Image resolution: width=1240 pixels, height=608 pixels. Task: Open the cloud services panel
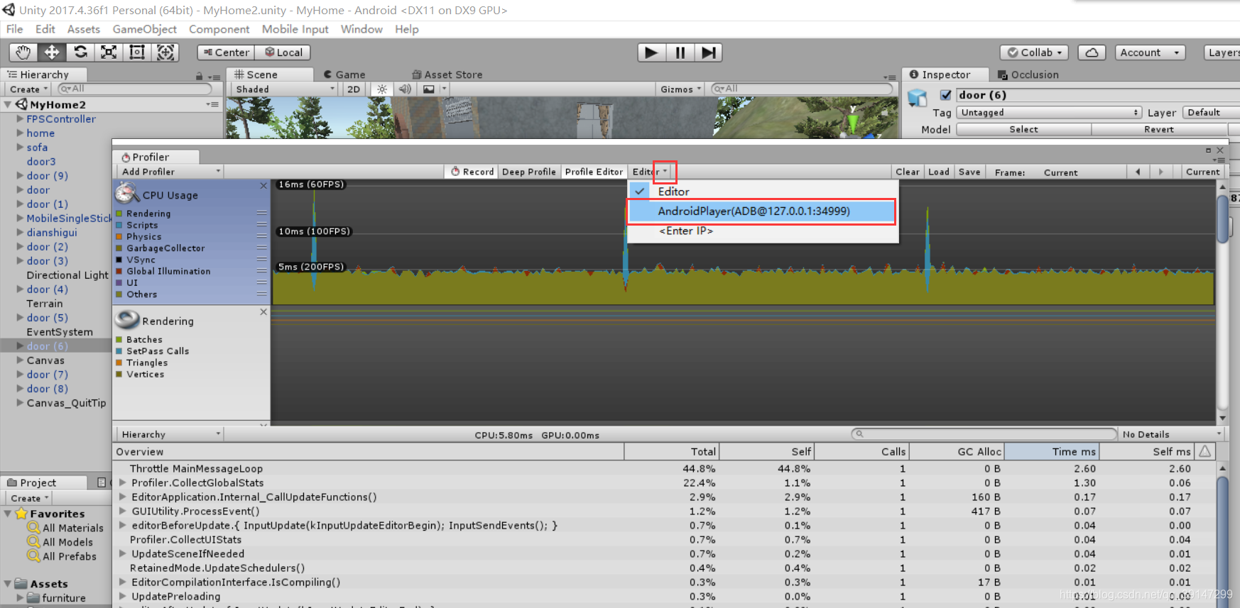point(1092,52)
